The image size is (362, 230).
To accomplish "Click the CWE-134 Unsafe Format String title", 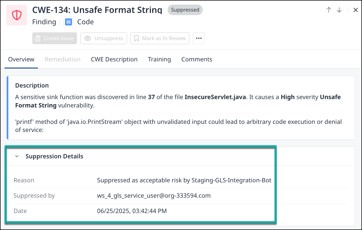I will click(97, 10).
